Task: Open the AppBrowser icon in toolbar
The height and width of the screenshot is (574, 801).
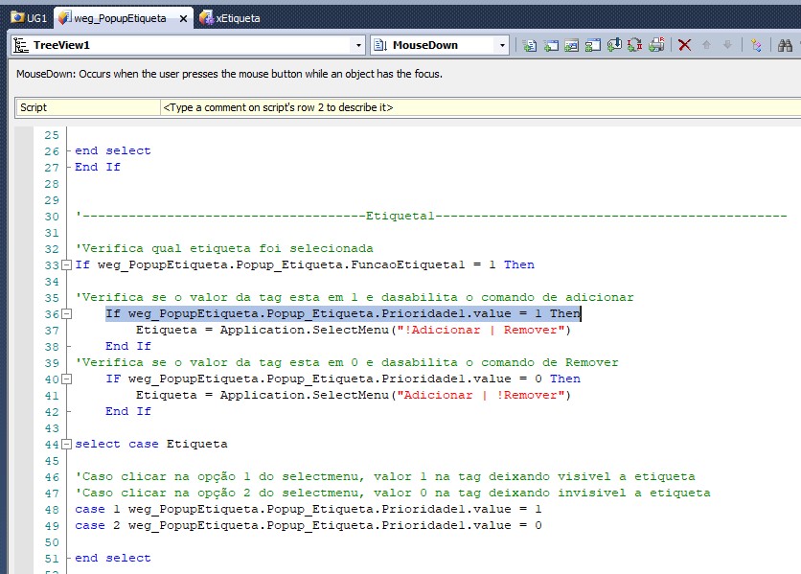Action: pos(756,45)
